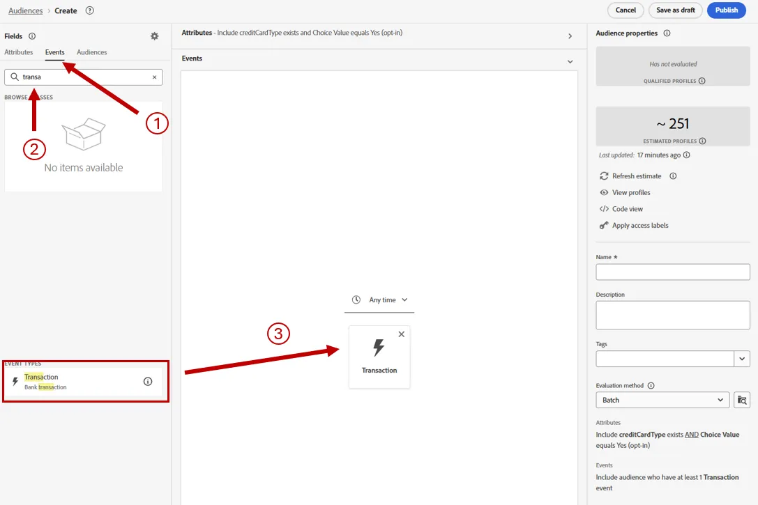Open the Any time dropdown

point(379,300)
